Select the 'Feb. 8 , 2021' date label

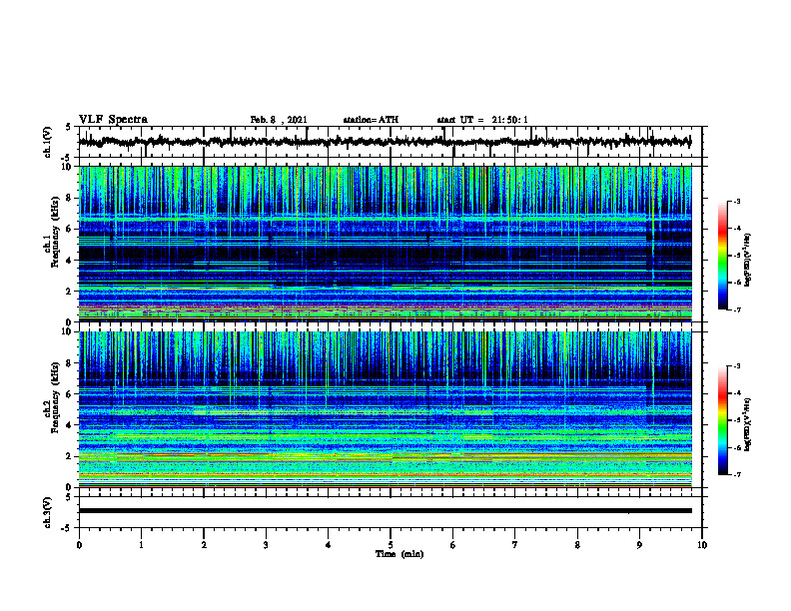coord(279,120)
